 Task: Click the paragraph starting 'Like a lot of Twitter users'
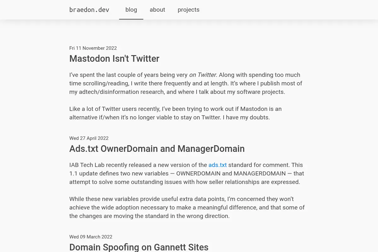(175, 113)
